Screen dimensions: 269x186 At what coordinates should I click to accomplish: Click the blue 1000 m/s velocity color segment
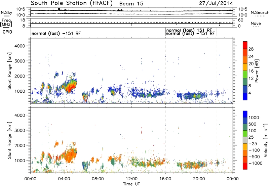pos(245,114)
